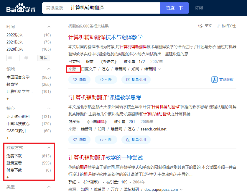Open author 郭红 link
This screenshot has height=192, width=247.
[x=72, y=182]
